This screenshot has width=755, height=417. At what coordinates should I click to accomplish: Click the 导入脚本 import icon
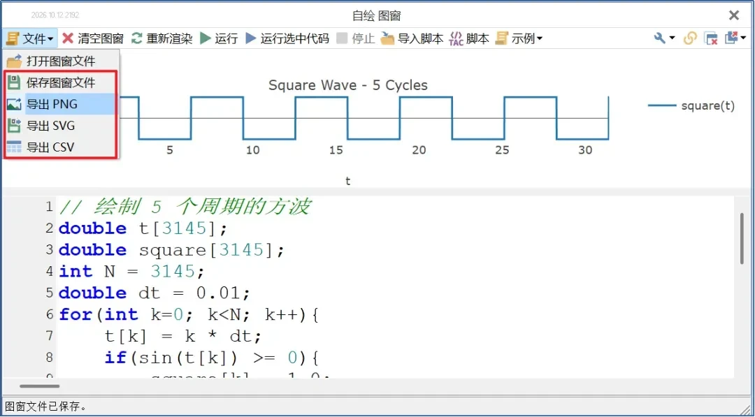coord(387,38)
